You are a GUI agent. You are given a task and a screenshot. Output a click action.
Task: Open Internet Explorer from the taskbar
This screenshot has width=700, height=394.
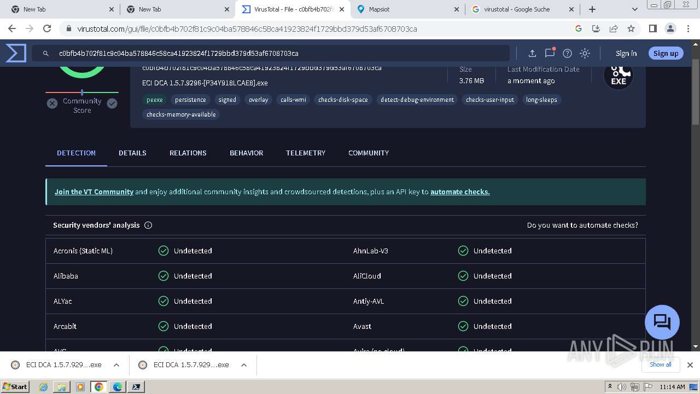[x=43, y=387]
